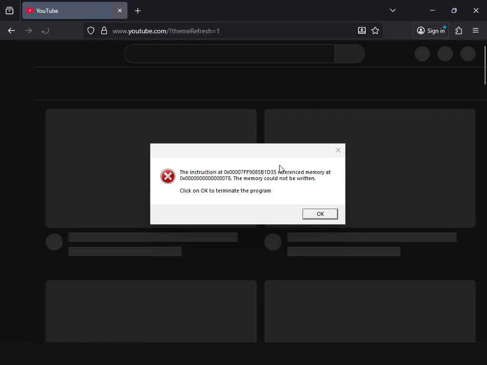487x365 pixels.
Task: Expand the list all tabs chevron
Action: tap(392, 10)
